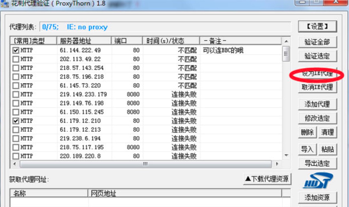The image size is (349, 207).
Task: Click the 删除 button
Action: coord(307,132)
